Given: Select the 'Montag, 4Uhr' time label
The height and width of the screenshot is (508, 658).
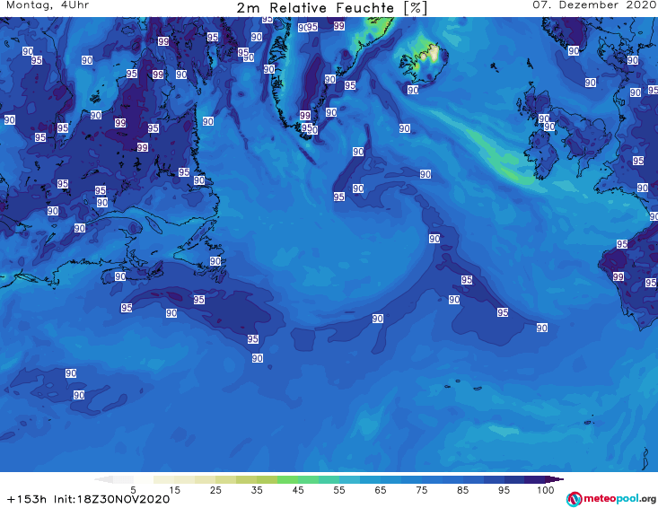Looking at the screenshot, I should pos(48,5).
